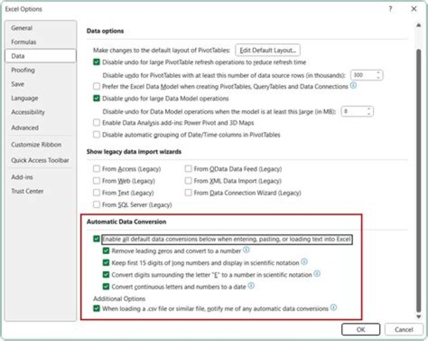
Task: Decrease PivotTable data source rows value
Action: point(378,77)
